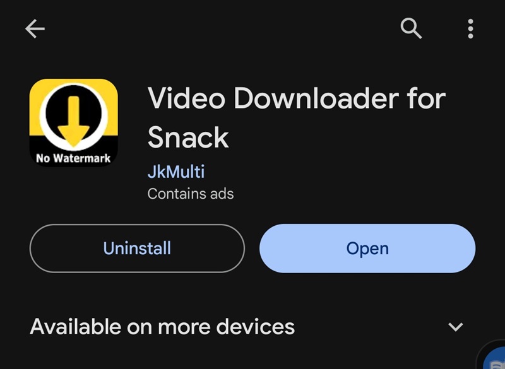505x369 pixels.
Task: Click the vertical ellipsis overflow icon
Action: tap(470, 28)
